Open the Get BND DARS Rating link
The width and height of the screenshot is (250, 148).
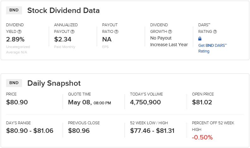(x=212, y=48)
